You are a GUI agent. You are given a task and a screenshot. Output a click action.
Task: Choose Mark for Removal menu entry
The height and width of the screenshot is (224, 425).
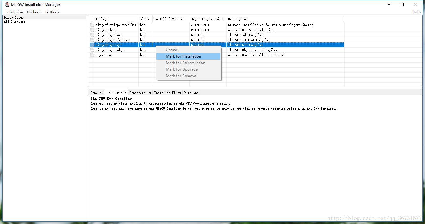coord(188,76)
